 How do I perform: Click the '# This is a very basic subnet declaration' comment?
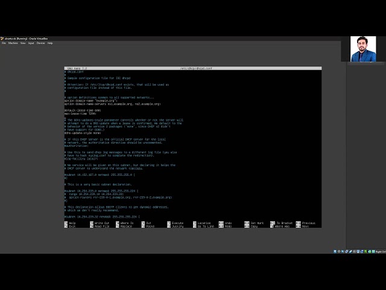pyautogui.click(x=98, y=184)
